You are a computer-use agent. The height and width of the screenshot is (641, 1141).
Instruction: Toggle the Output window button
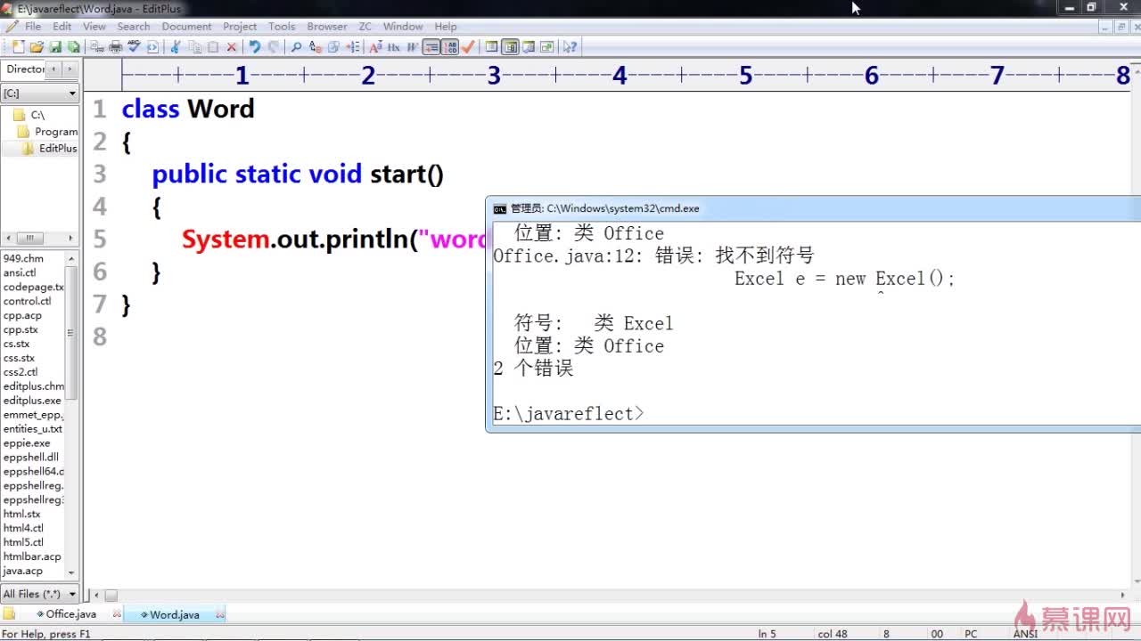click(x=529, y=46)
